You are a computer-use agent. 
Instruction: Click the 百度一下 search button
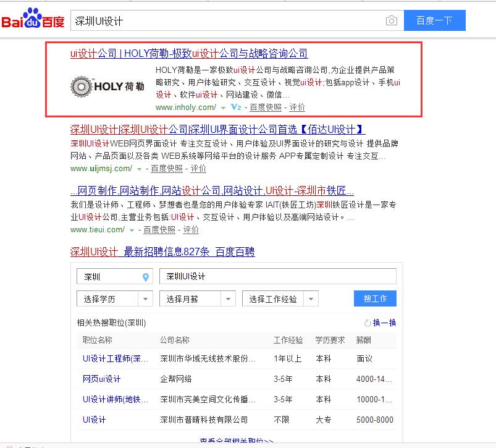pos(435,20)
